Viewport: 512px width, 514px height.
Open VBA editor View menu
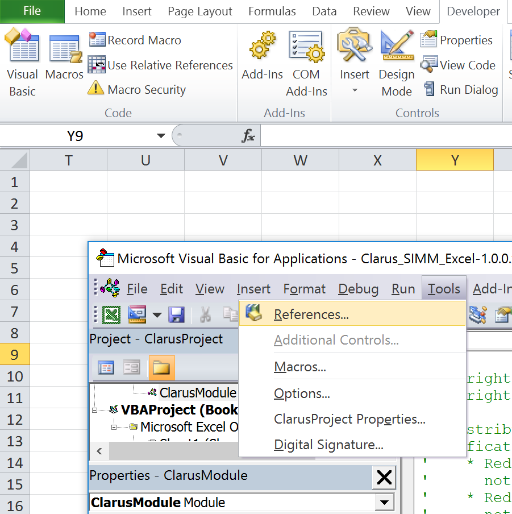pyautogui.click(x=210, y=289)
